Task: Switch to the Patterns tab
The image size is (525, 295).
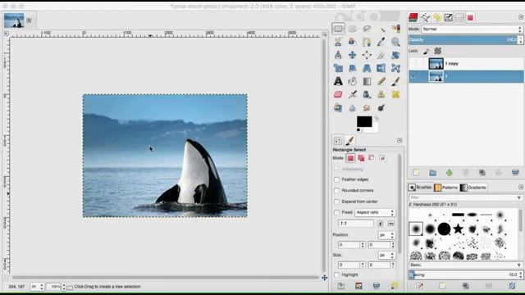Action: 446,188
